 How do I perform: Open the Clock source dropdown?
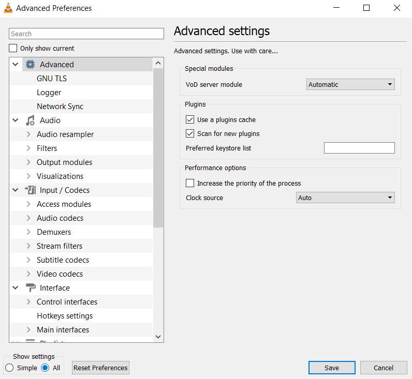click(345, 198)
